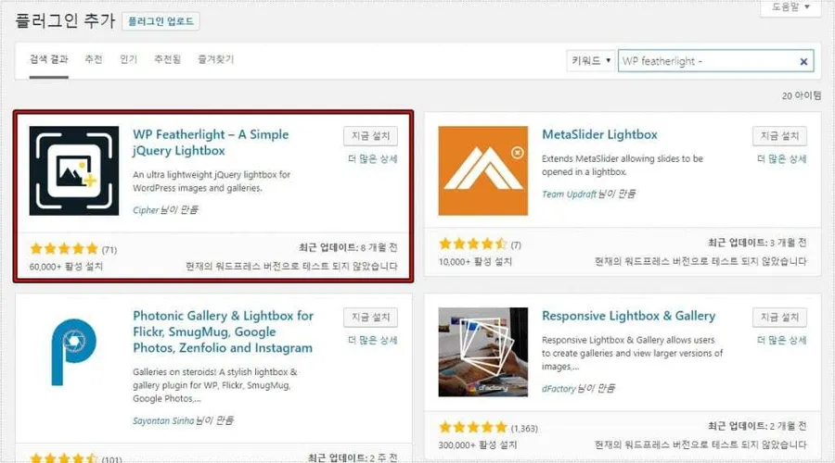The height and width of the screenshot is (463, 835).
Task: Click the 10,000+ 활성 설치 text
Action: [x=475, y=261]
